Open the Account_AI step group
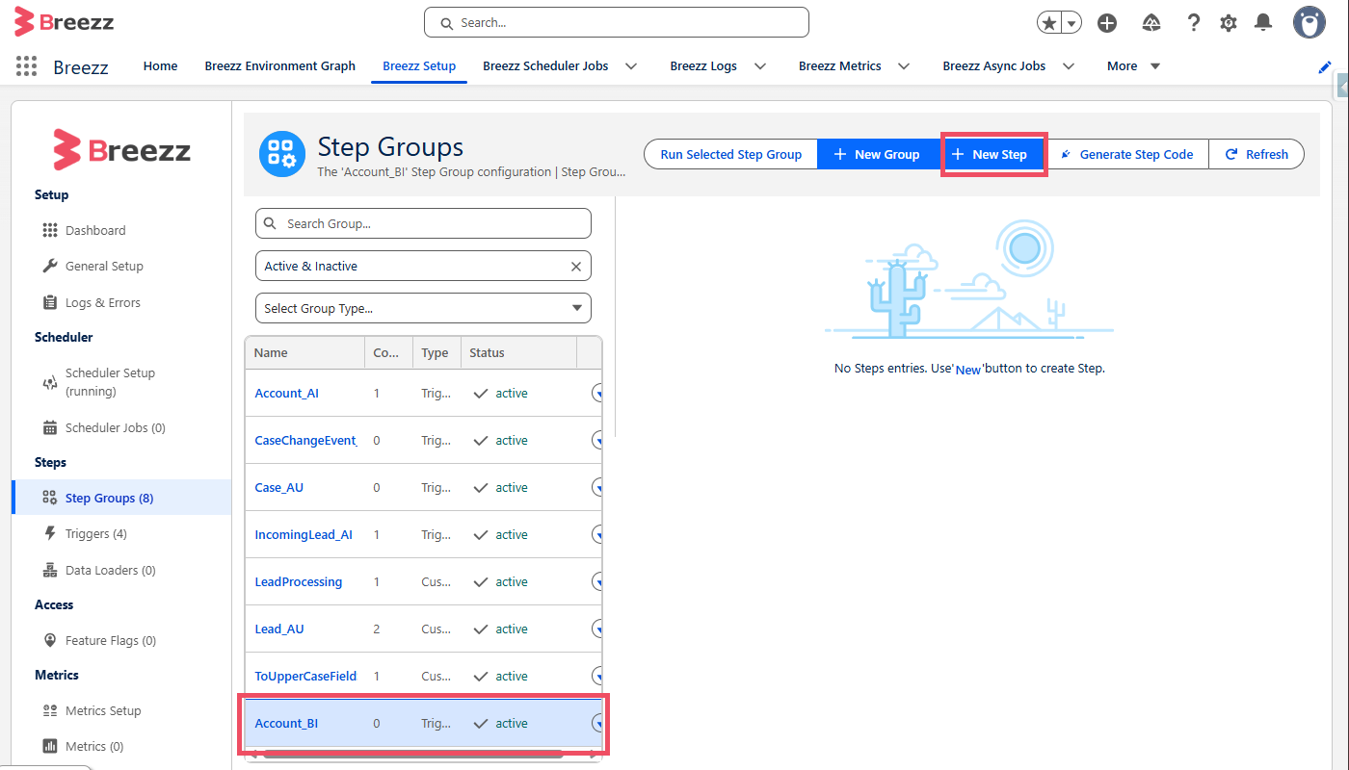1349x770 pixels. point(286,393)
